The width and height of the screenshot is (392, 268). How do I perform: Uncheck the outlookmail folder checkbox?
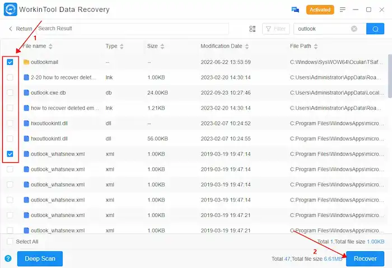[10, 62]
